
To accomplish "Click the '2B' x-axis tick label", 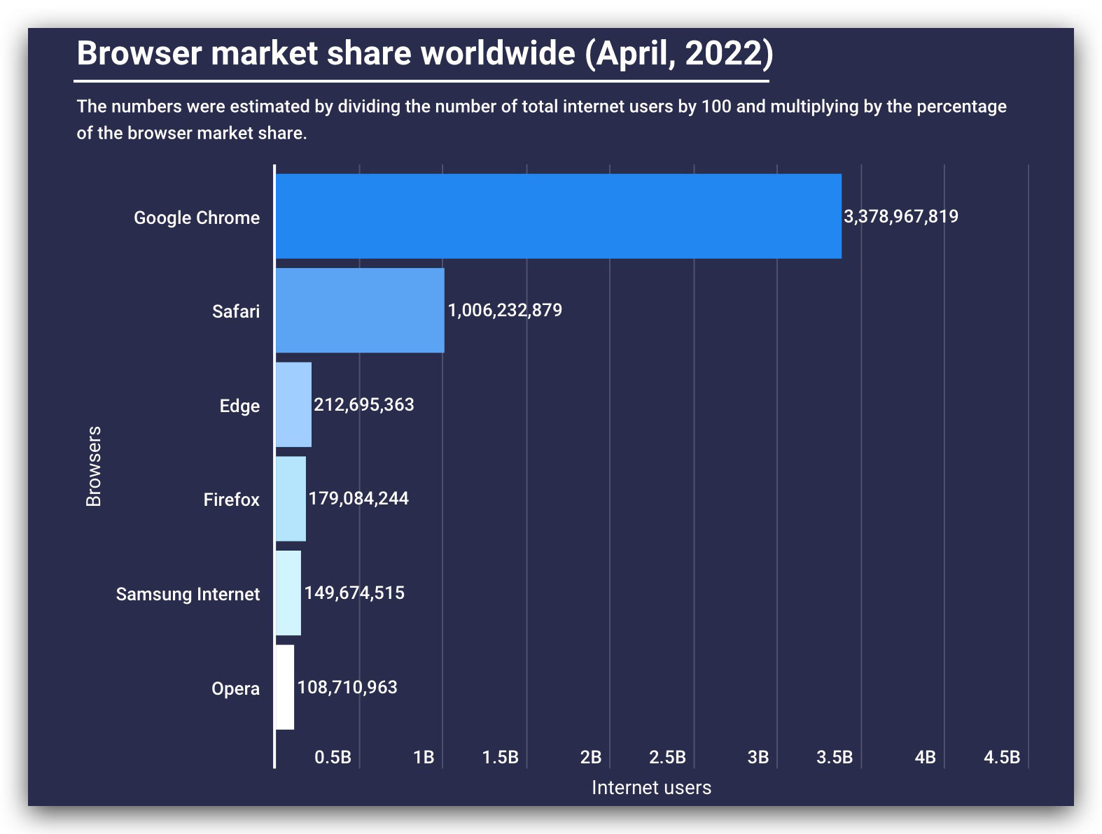I will click(591, 757).
